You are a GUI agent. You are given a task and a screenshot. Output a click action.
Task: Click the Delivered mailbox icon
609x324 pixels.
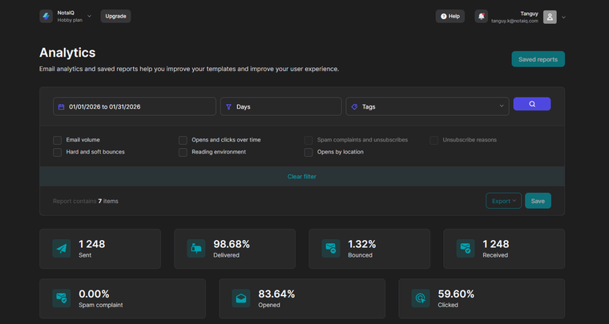click(196, 249)
